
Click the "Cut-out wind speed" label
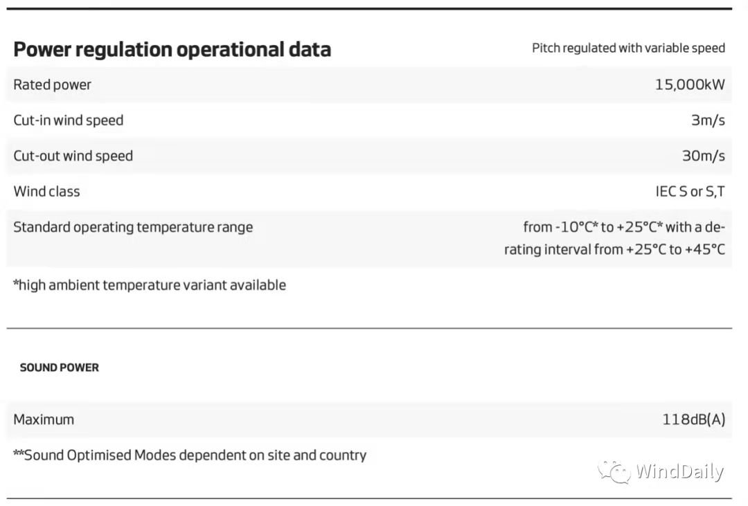73,156
